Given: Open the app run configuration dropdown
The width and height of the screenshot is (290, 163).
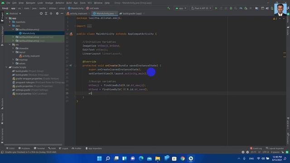Looking at the screenshot, I should coord(181,8).
